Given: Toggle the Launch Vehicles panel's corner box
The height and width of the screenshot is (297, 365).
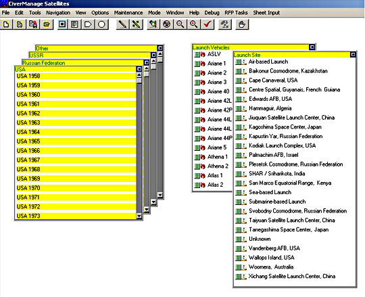Looking at the screenshot, I should point(312,47).
